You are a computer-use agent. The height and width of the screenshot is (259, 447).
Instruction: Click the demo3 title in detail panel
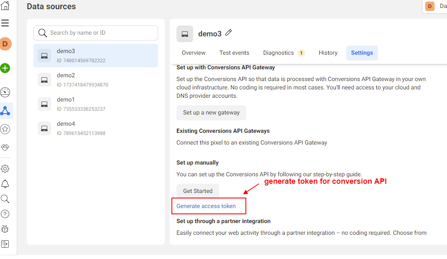210,33
